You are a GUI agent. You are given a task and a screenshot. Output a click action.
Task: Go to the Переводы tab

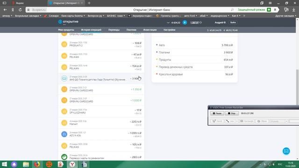pos(114,30)
